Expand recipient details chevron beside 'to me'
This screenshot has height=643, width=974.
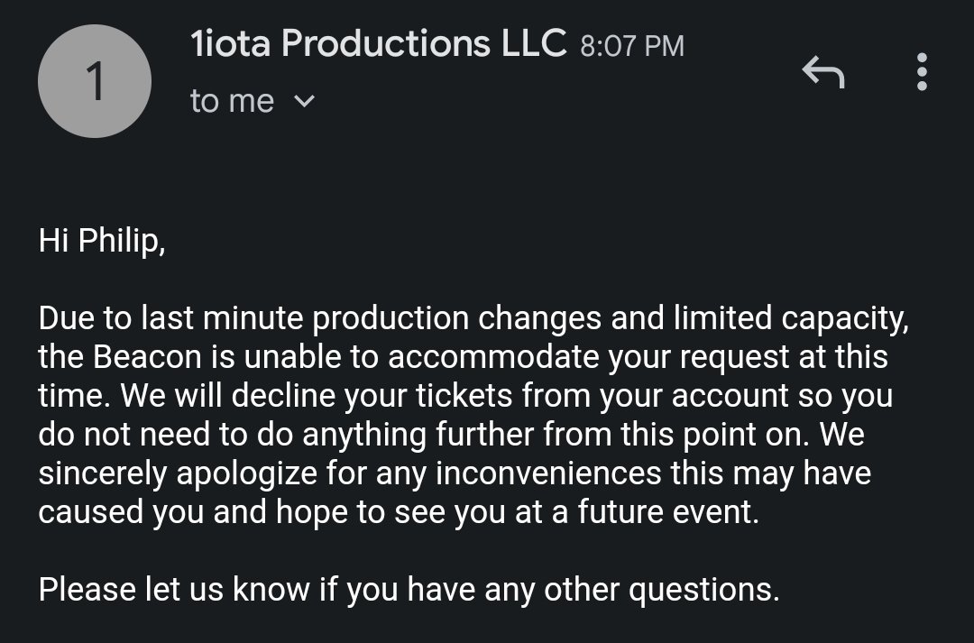point(305,102)
